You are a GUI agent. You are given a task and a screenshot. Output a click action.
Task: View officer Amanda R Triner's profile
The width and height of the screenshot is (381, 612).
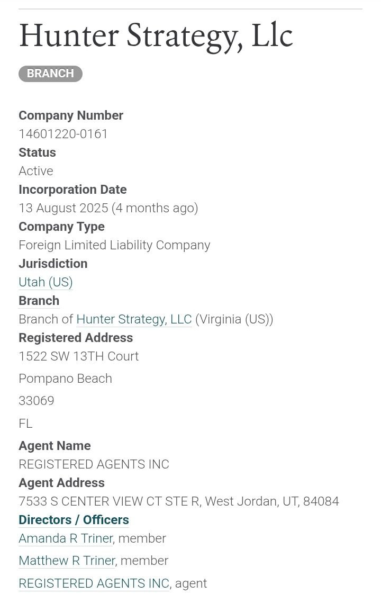click(x=66, y=538)
